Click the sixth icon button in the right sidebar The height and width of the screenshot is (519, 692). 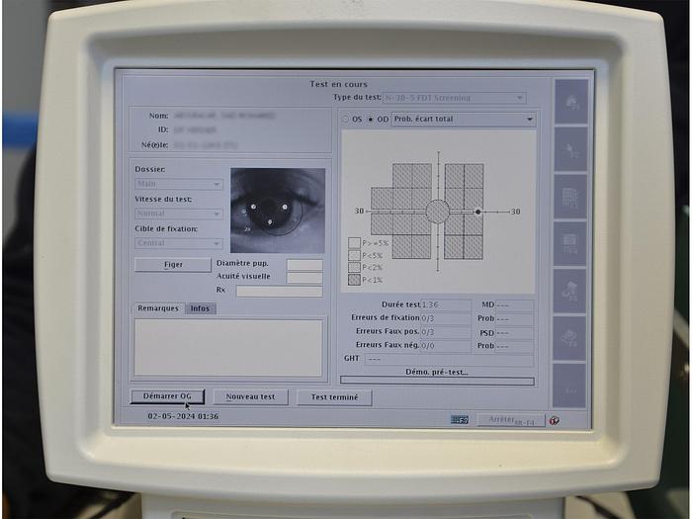click(570, 337)
